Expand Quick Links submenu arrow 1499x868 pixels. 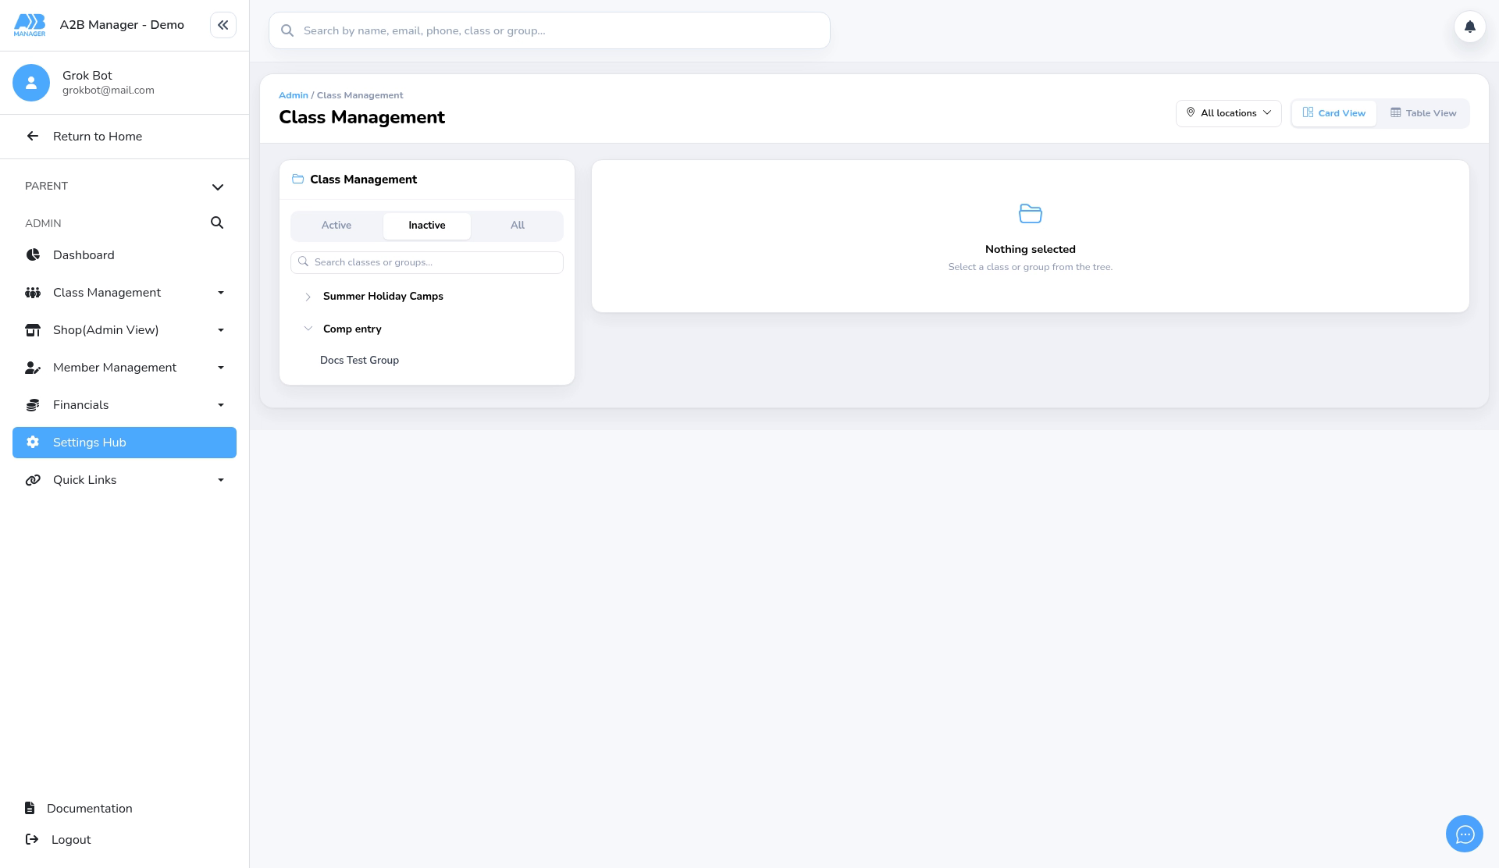point(221,480)
